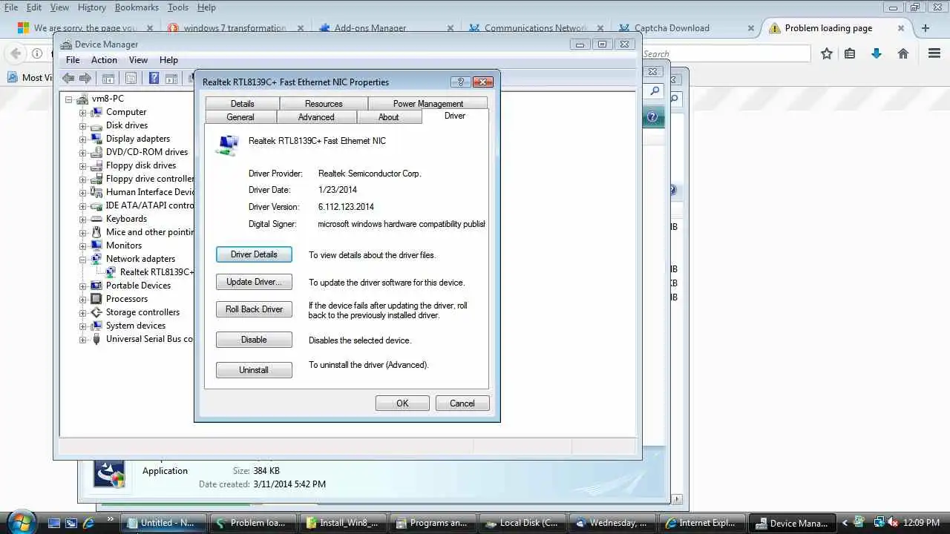Click the Back arrow in Device Manager toolbar
This screenshot has height=534, width=950.
(68, 78)
